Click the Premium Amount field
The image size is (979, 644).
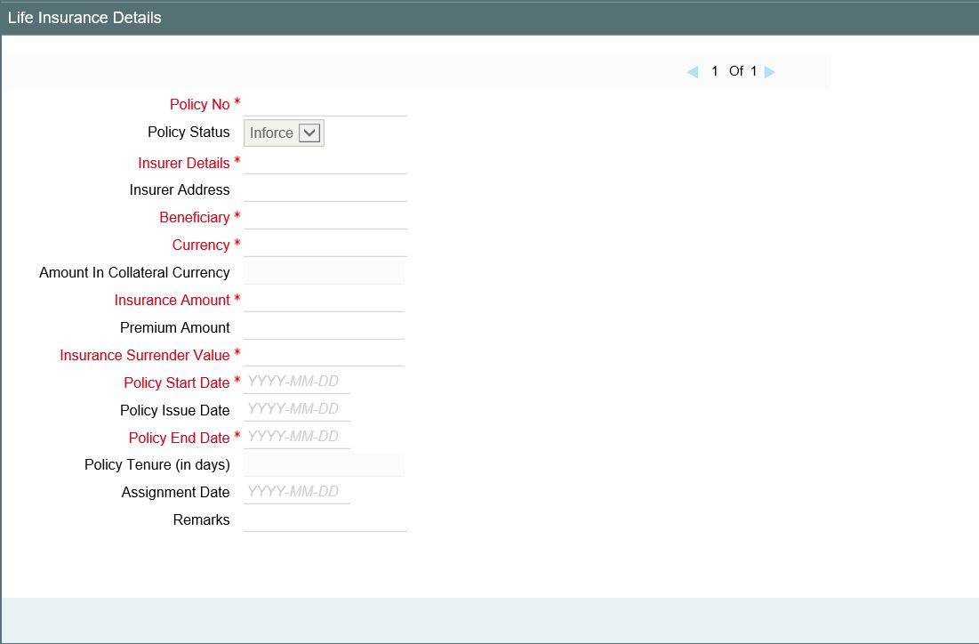point(324,327)
